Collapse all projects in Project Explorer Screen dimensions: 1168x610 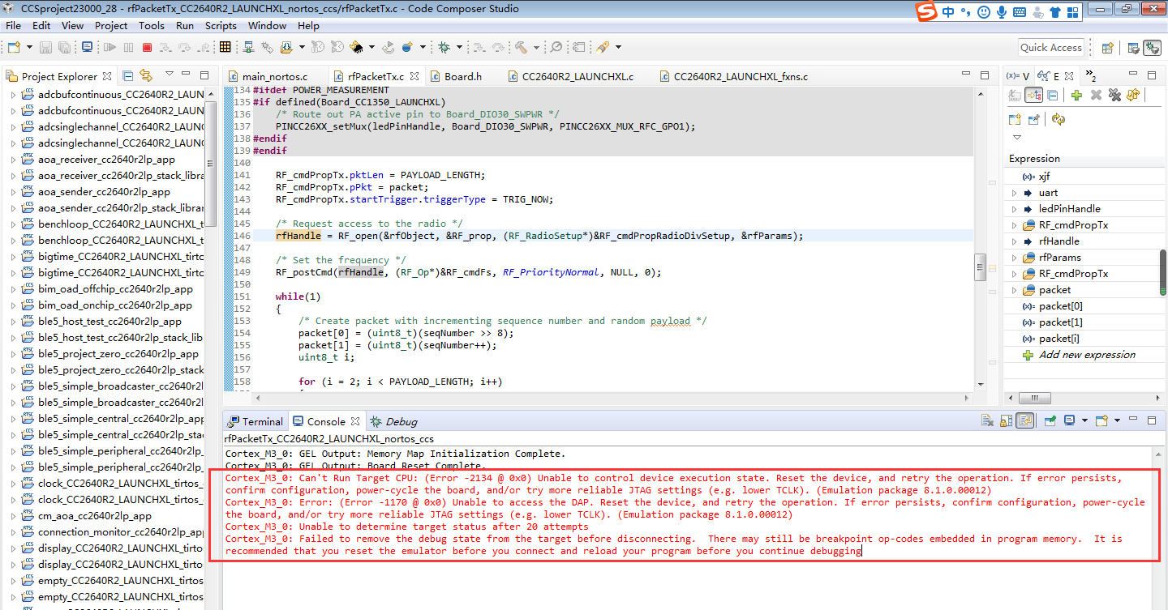127,76
